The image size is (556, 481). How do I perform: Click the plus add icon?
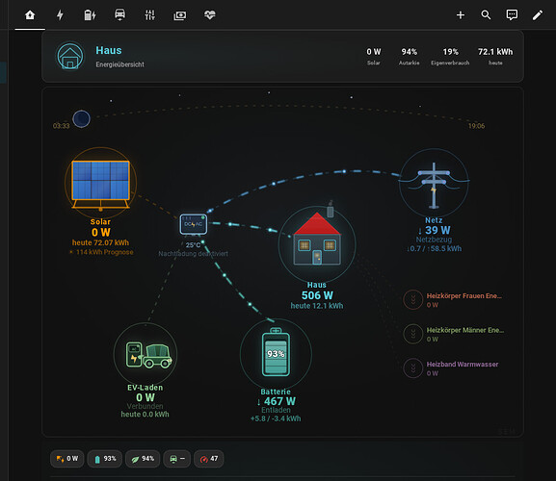pos(461,14)
